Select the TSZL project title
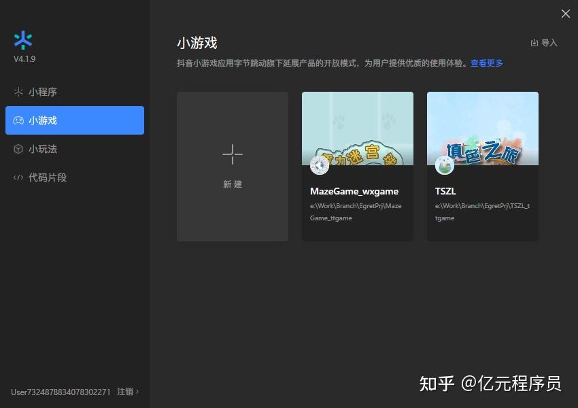 tap(445, 191)
